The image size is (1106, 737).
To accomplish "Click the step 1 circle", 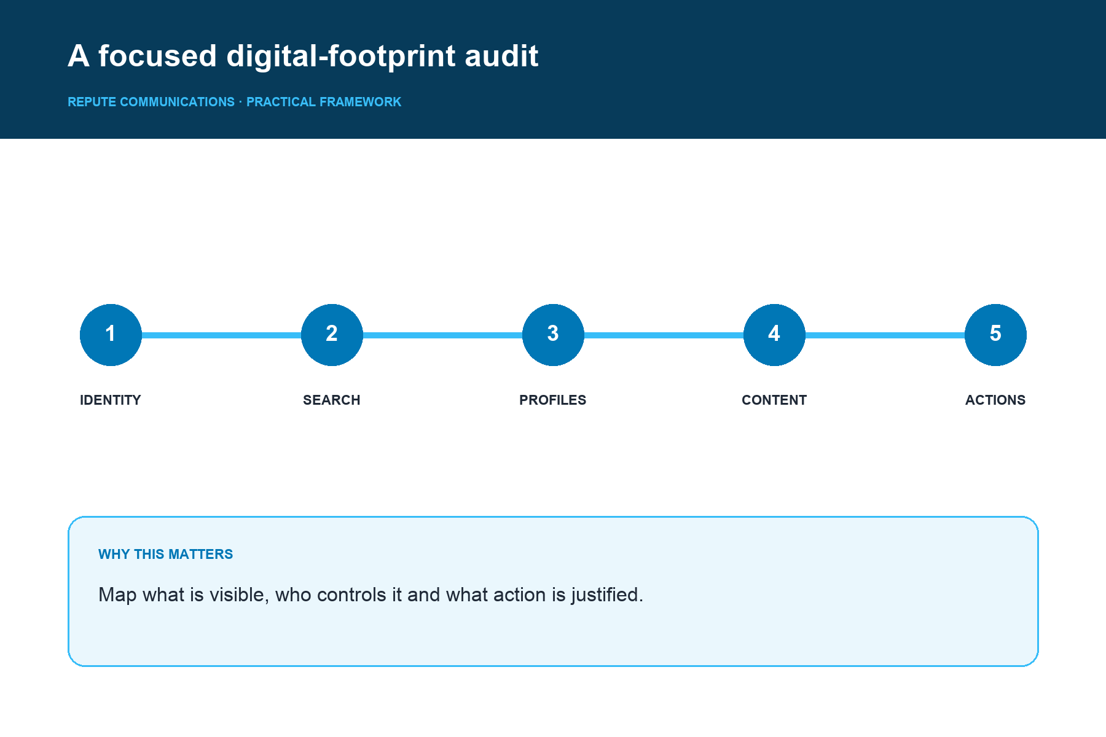I will tap(111, 335).
